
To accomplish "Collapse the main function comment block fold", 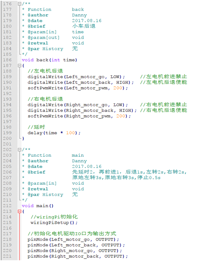I will (x=20, y=149).
